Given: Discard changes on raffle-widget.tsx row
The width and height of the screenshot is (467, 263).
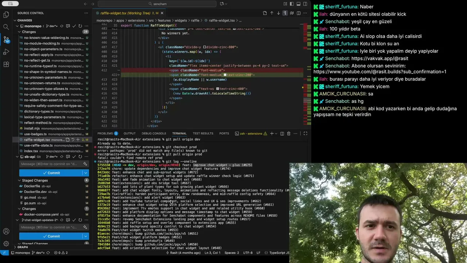Looking at the screenshot, I should (73, 140).
